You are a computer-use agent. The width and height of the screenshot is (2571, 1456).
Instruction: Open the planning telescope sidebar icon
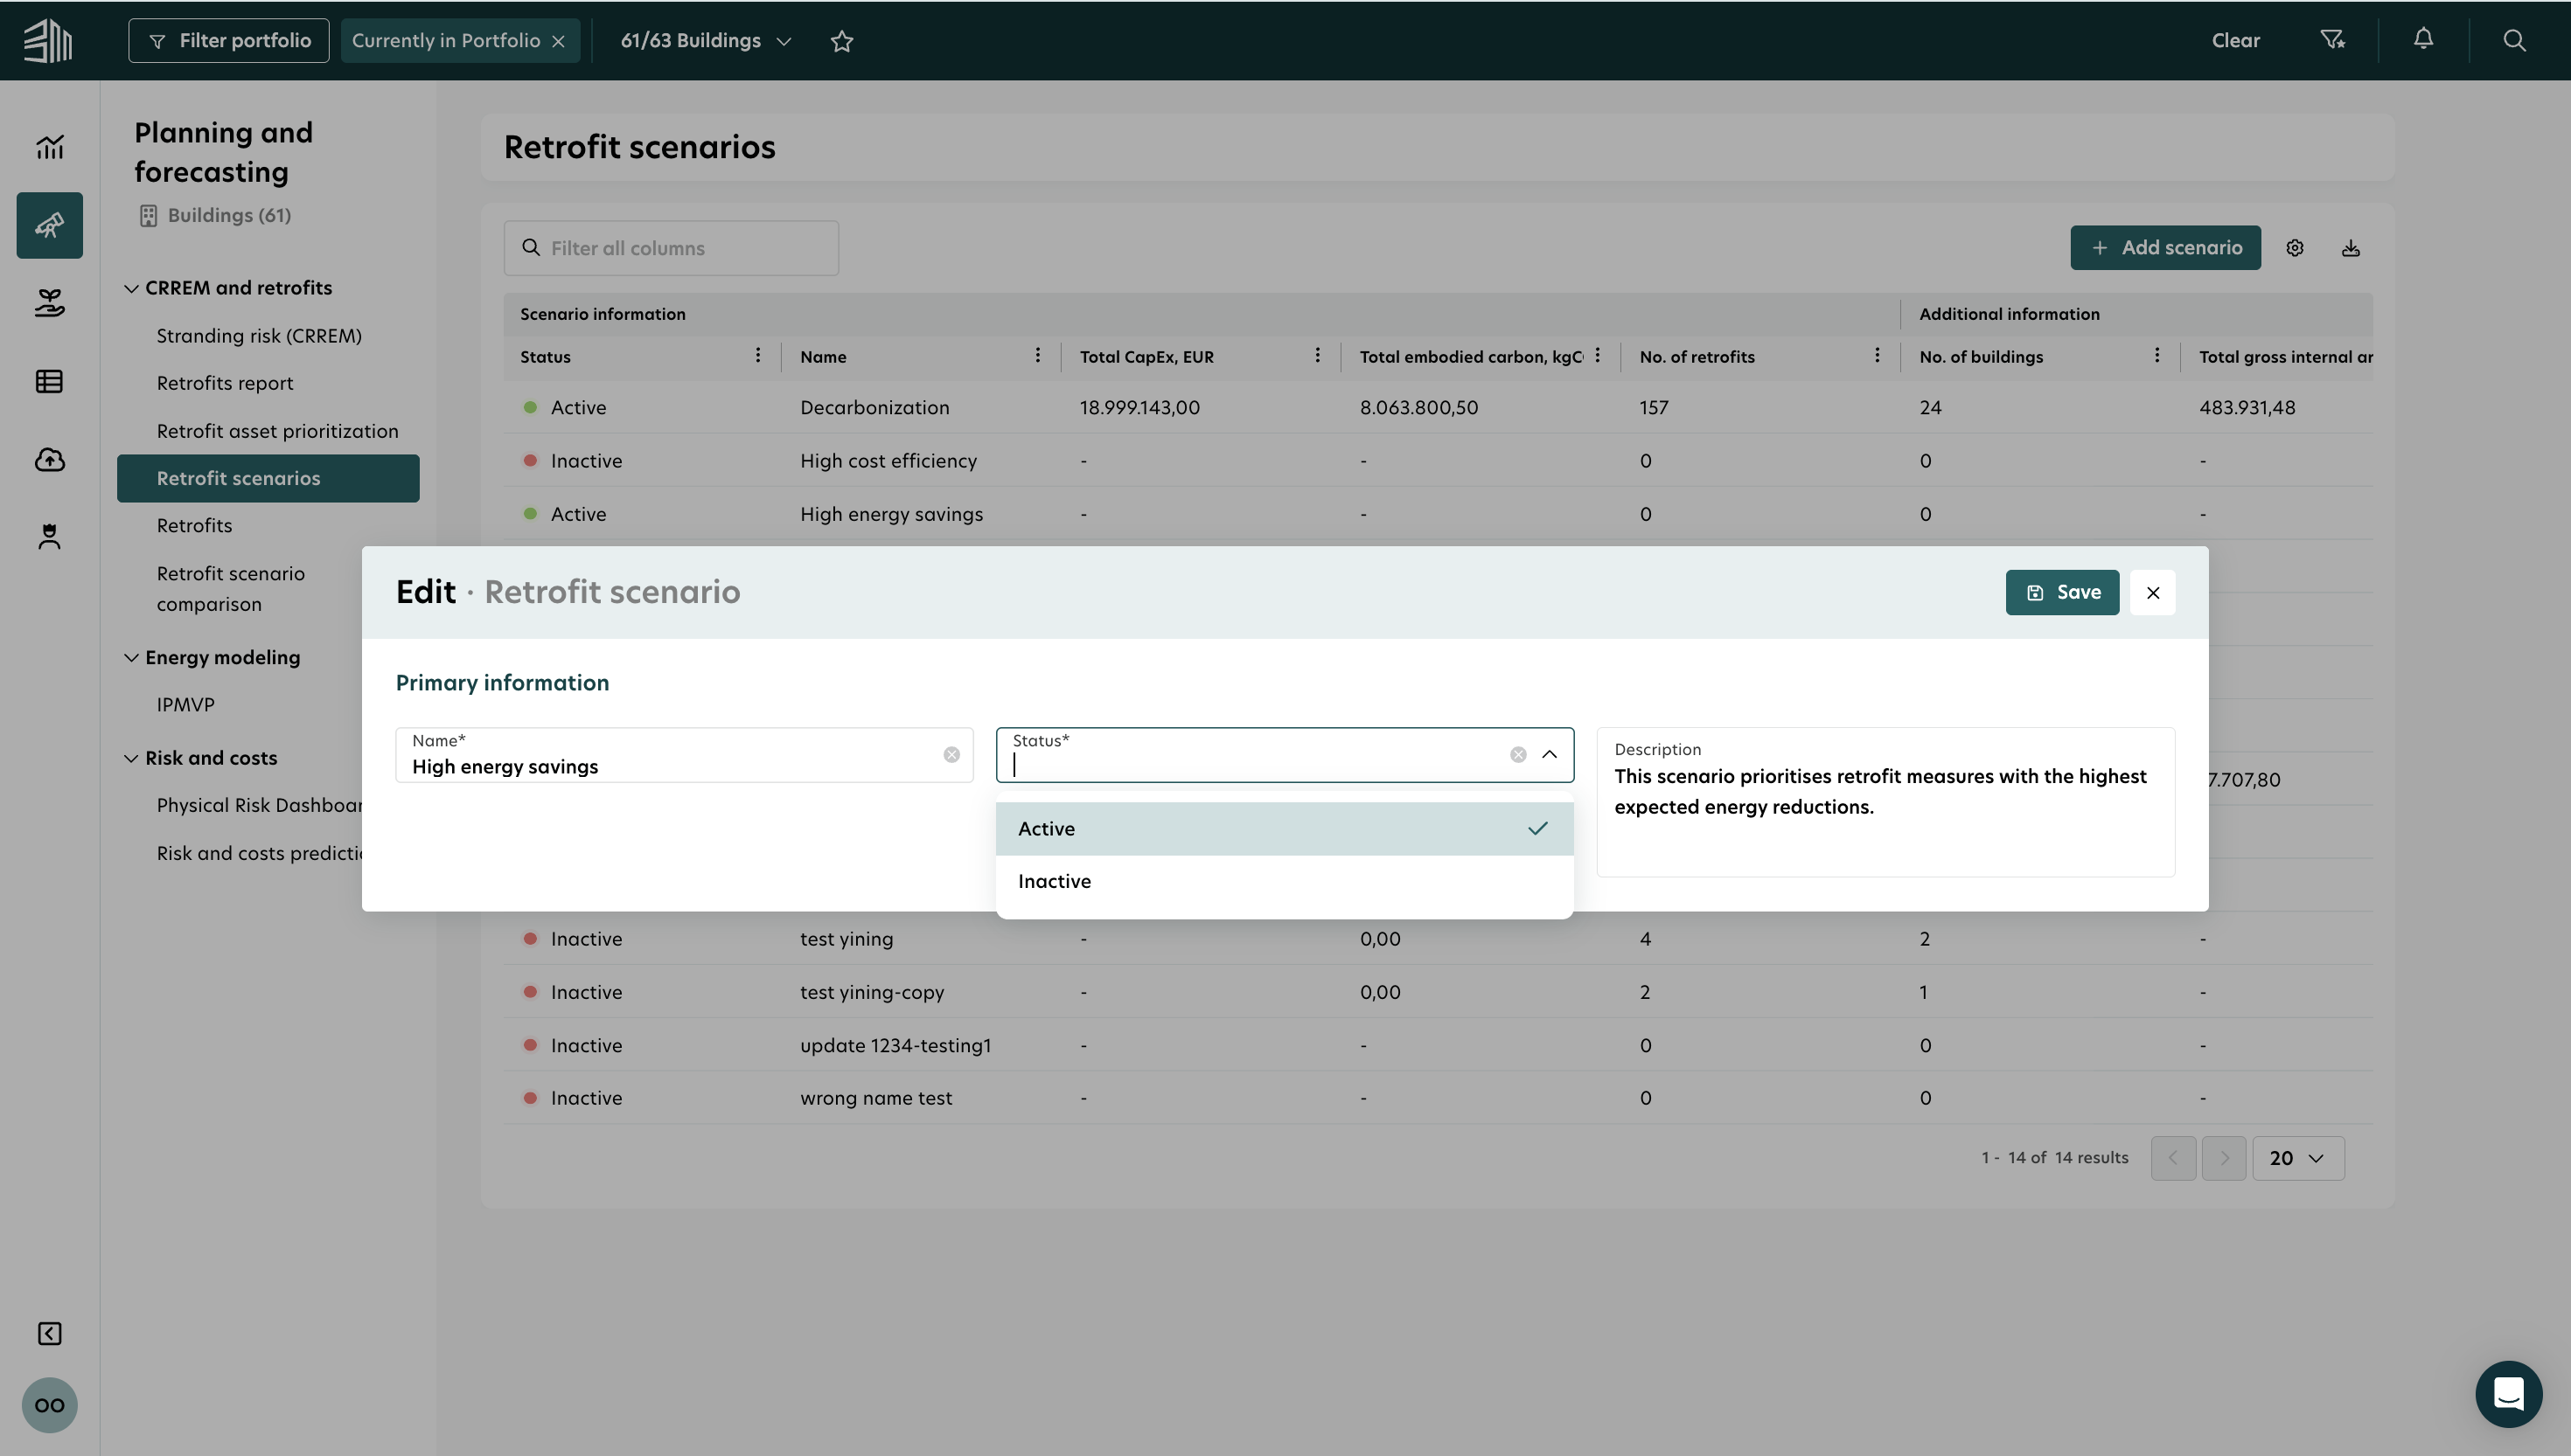[49, 225]
